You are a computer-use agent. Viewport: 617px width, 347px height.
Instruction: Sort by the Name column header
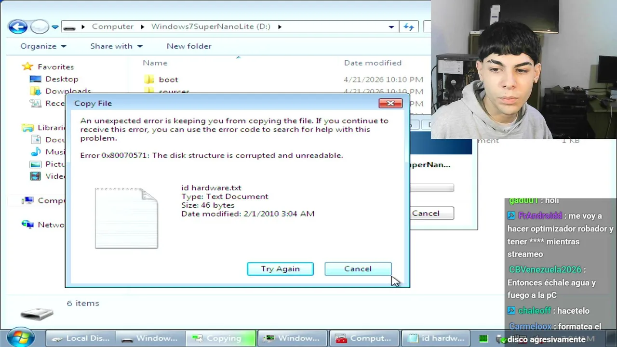coord(155,63)
